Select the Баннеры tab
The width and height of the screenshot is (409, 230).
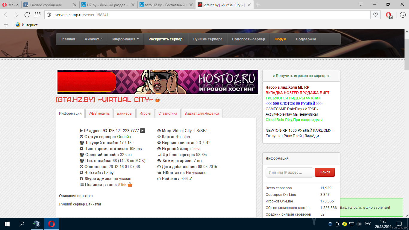[x=124, y=114]
